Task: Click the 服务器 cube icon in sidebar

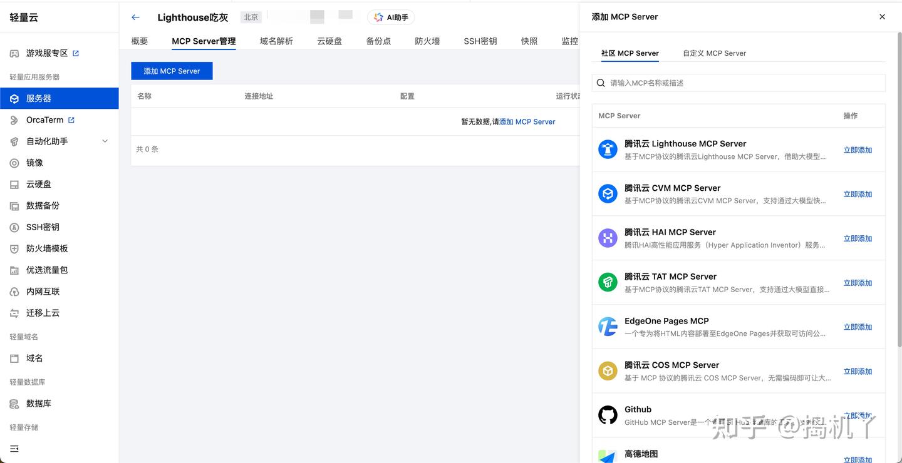Action: 14,99
